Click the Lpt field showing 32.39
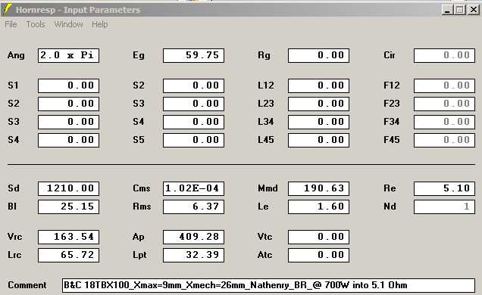 (194, 255)
